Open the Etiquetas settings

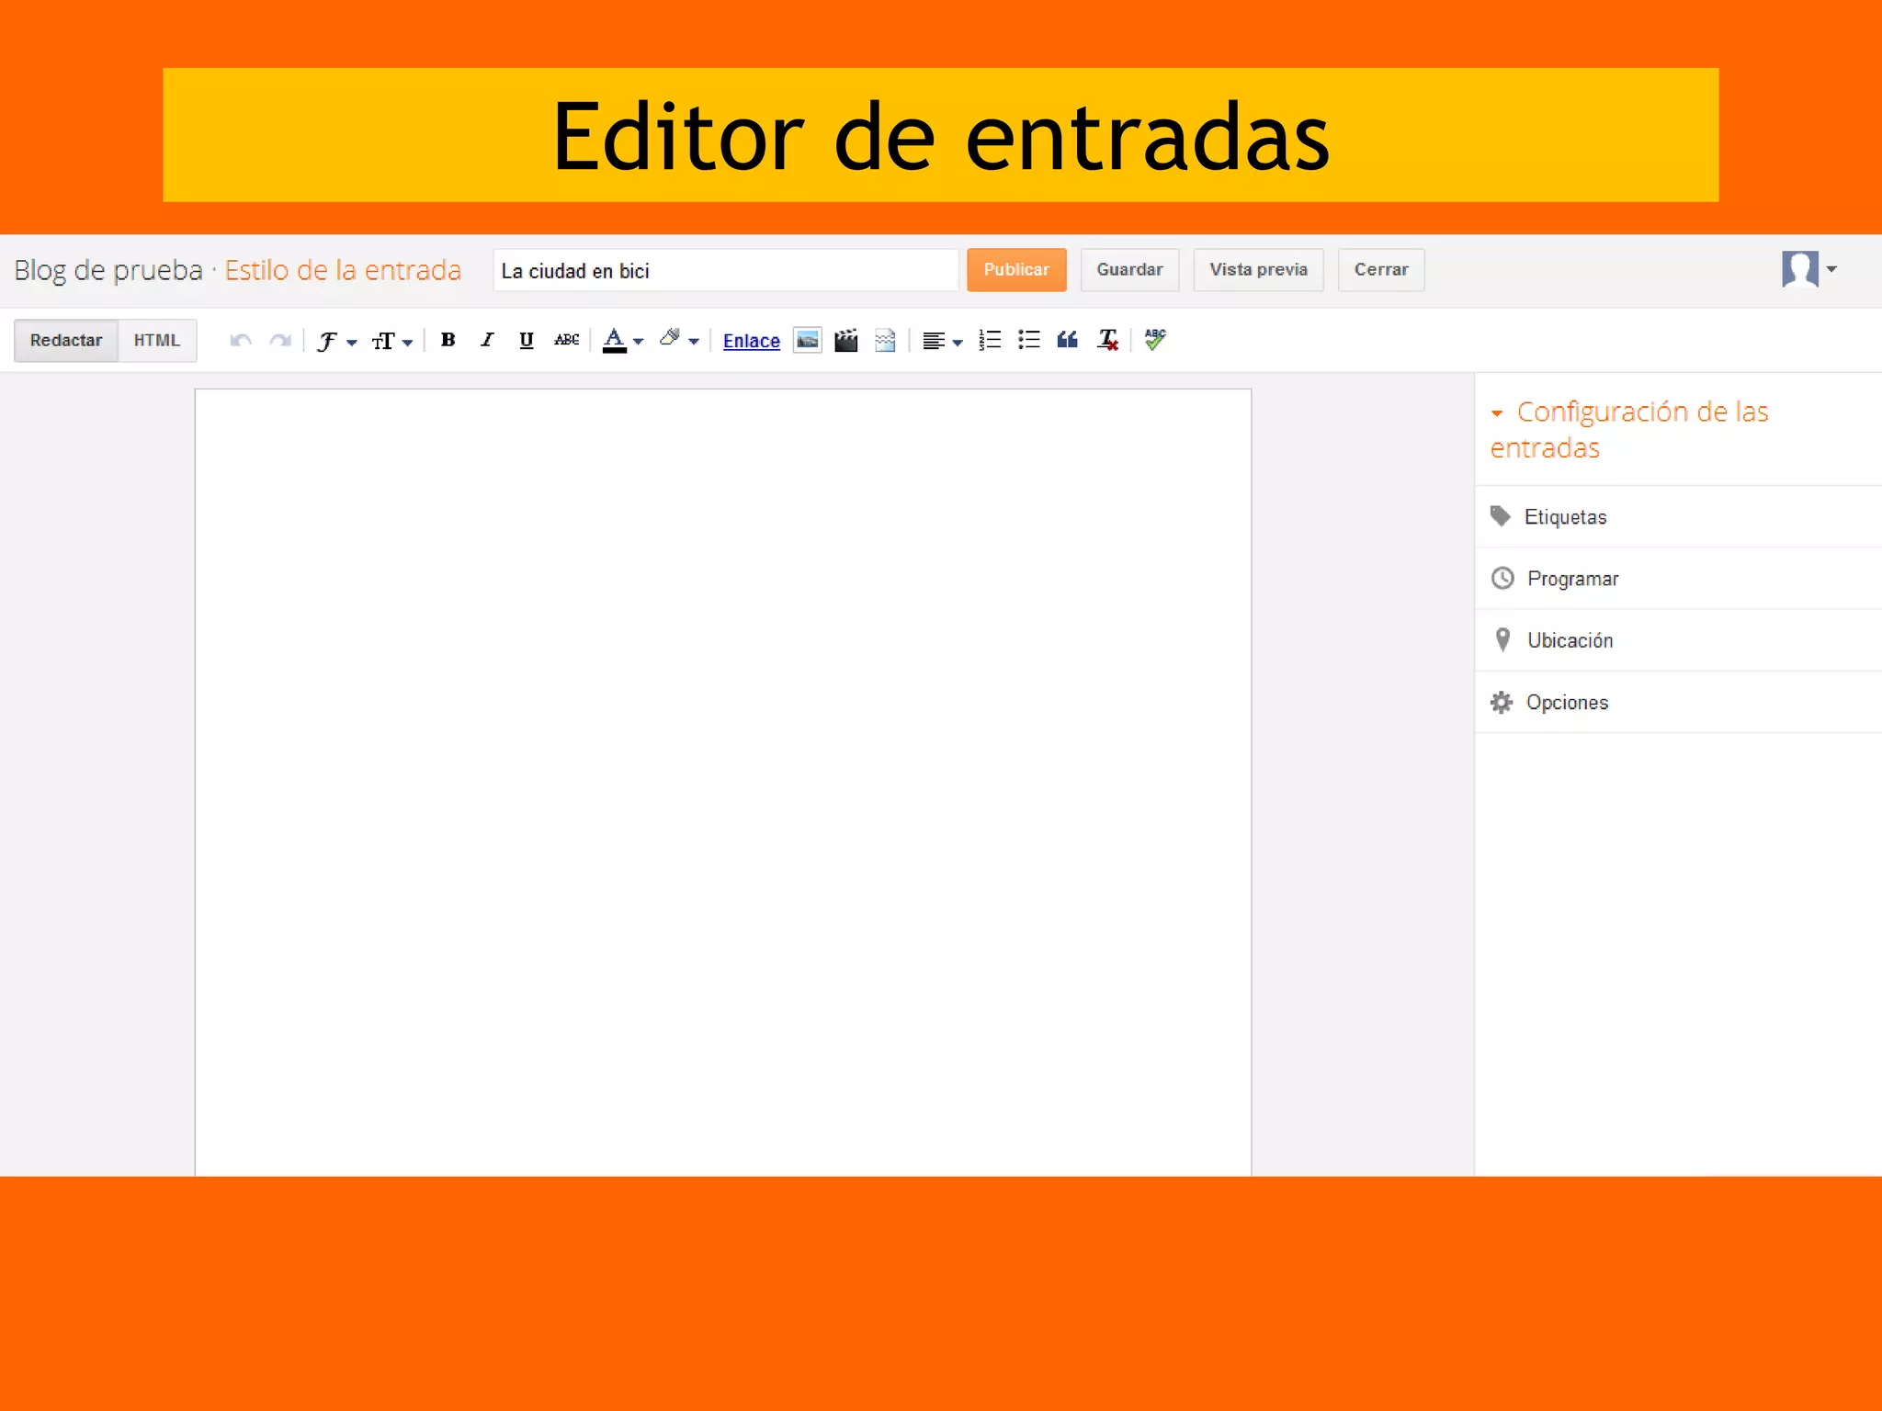[x=1678, y=517]
